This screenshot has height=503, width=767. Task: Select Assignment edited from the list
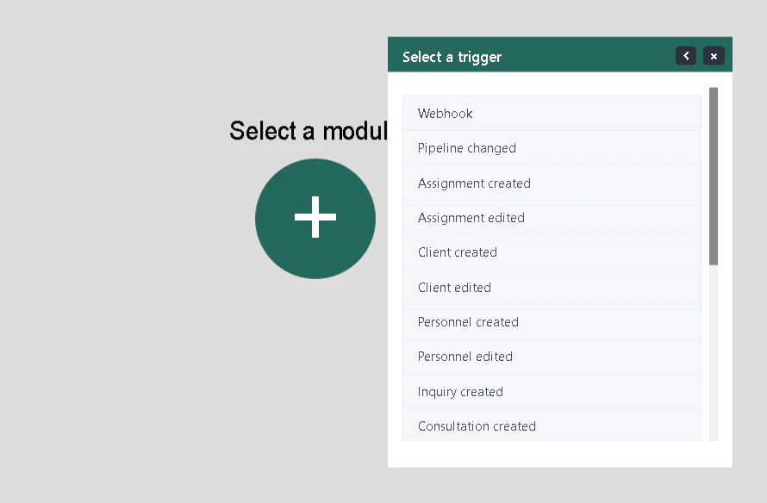(552, 218)
